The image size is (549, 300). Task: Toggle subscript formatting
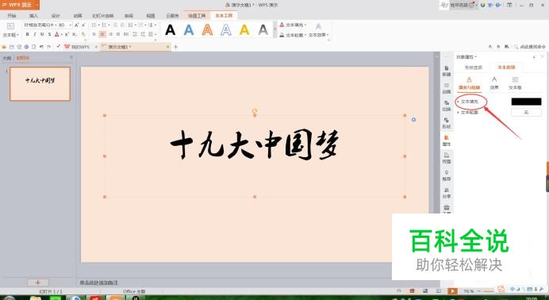pos(75,34)
